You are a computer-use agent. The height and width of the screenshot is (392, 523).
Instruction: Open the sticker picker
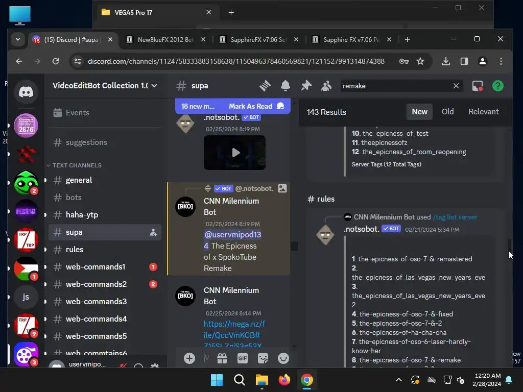(x=263, y=358)
